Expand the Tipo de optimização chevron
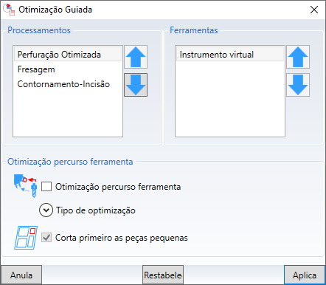Screen dimensions: 326x285 (x=46, y=210)
